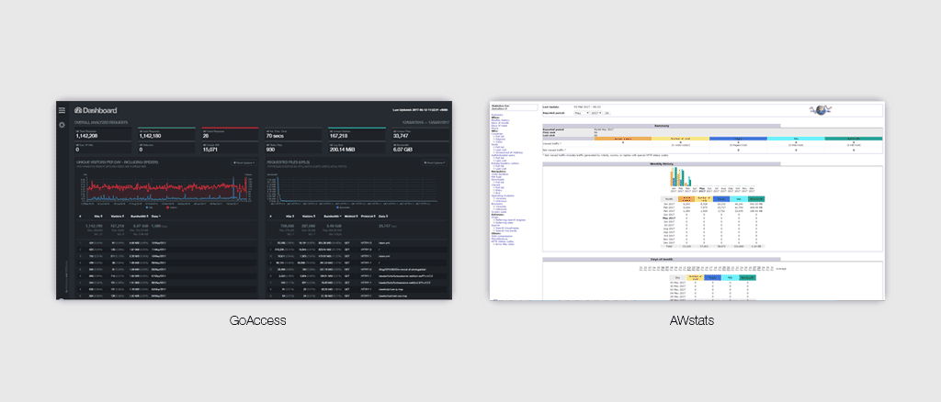Open the GoAccess hamburger menu
Viewport: 941px width, 402px height.
click(x=62, y=110)
